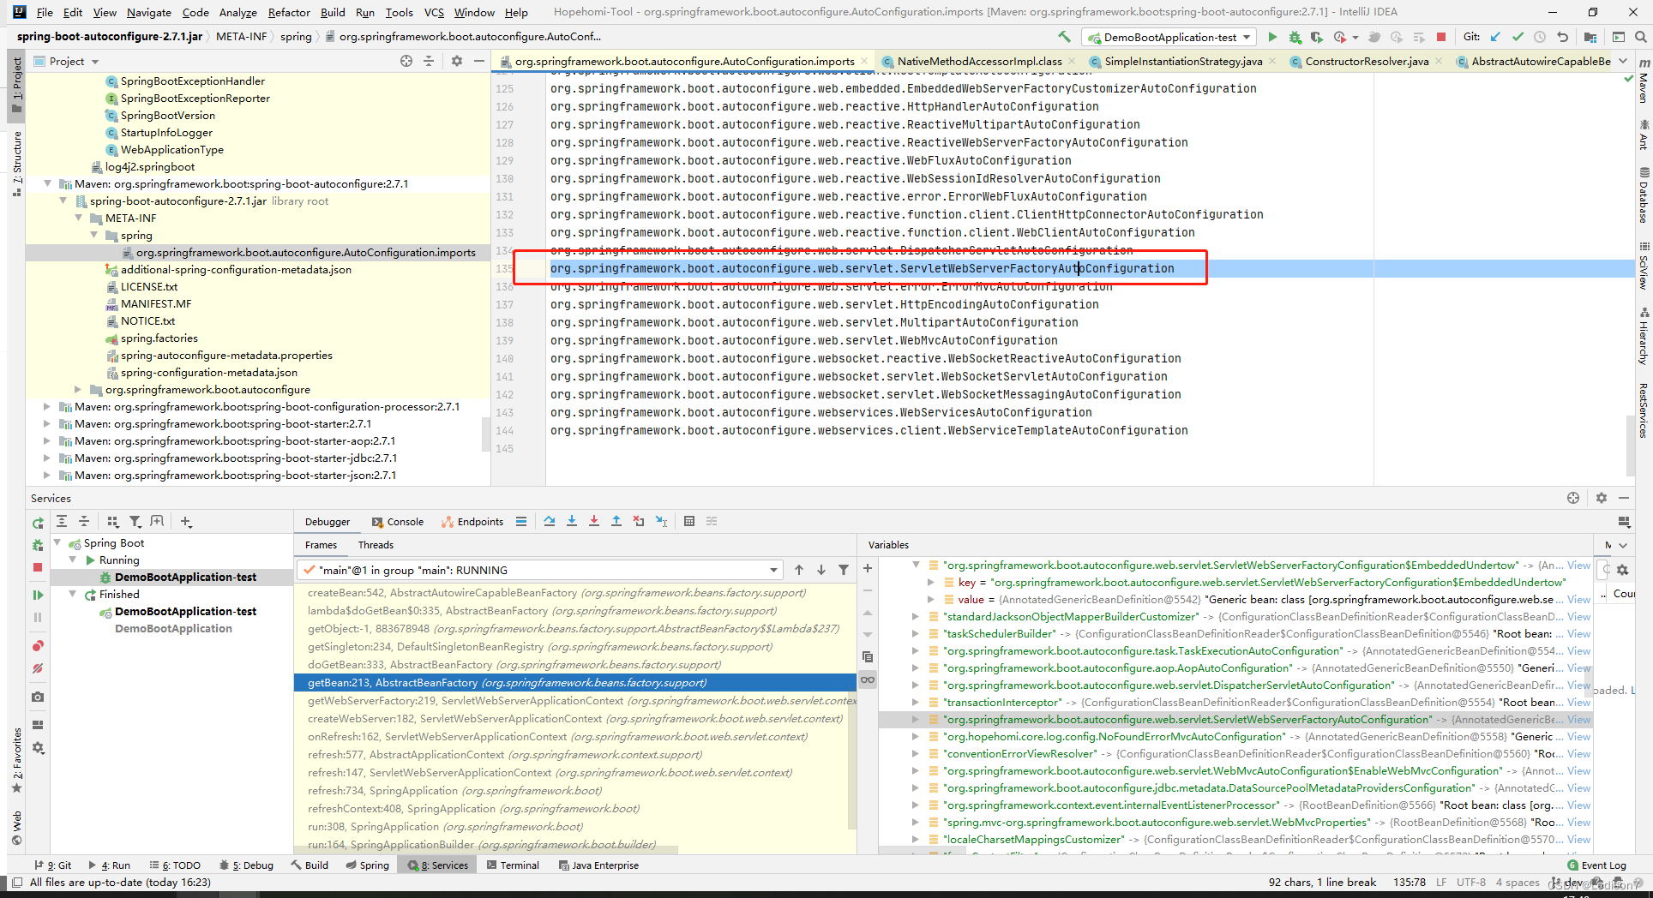Open Services panel settings gear

1602,498
